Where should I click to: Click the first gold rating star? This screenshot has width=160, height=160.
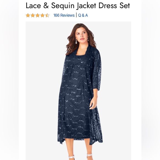pyautogui.click(x=28, y=15)
